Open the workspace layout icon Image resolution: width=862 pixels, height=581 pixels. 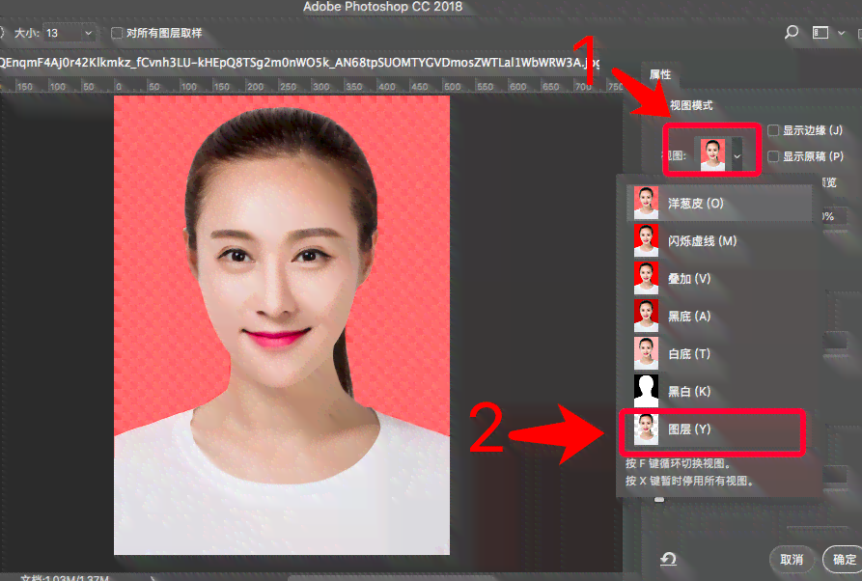(x=820, y=33)
